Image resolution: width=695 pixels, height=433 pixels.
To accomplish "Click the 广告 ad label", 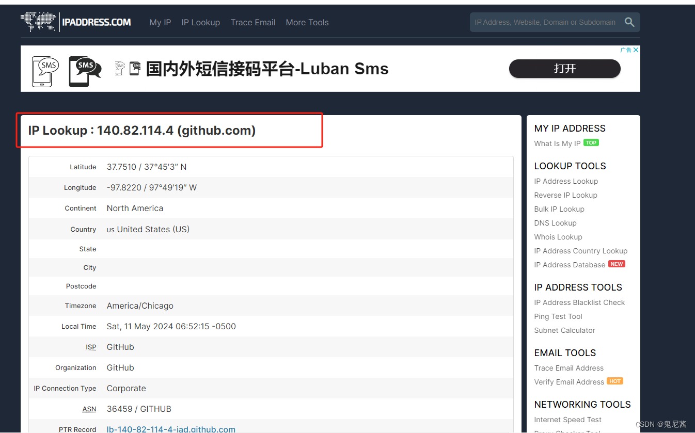I will [x=626, y=50].
